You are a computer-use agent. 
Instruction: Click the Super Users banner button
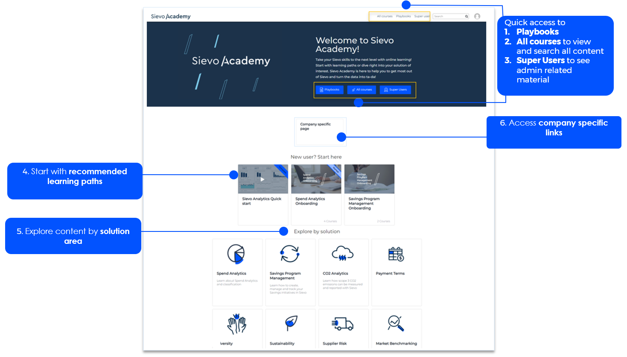(x=395, y=90)
